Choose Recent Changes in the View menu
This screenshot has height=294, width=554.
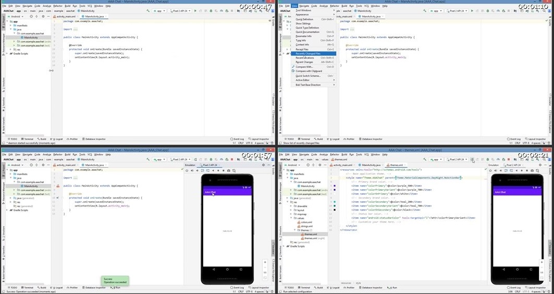pyautogui.click(x=313, y=62)
